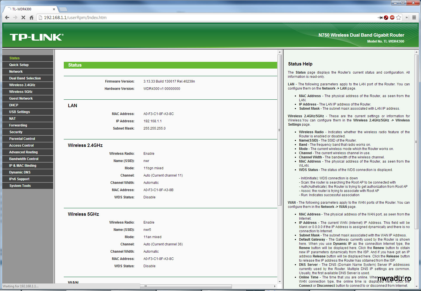This screenshot has height=291, width=421.
Task: Show hidden extensions chevron
Action: (x=406, y=17)
